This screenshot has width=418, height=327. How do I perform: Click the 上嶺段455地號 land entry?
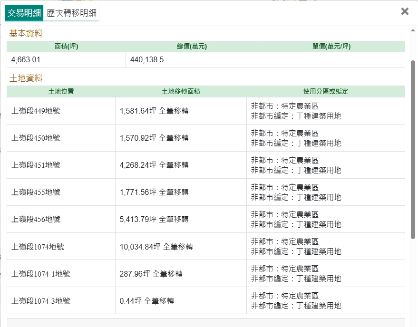click(36, 192)
